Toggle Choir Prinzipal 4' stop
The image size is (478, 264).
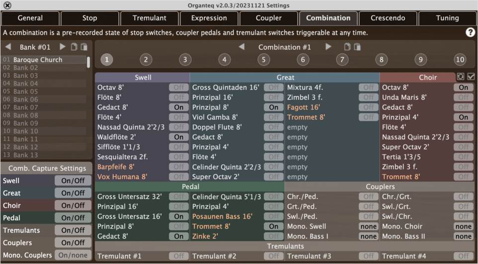[x=464, y=117]
